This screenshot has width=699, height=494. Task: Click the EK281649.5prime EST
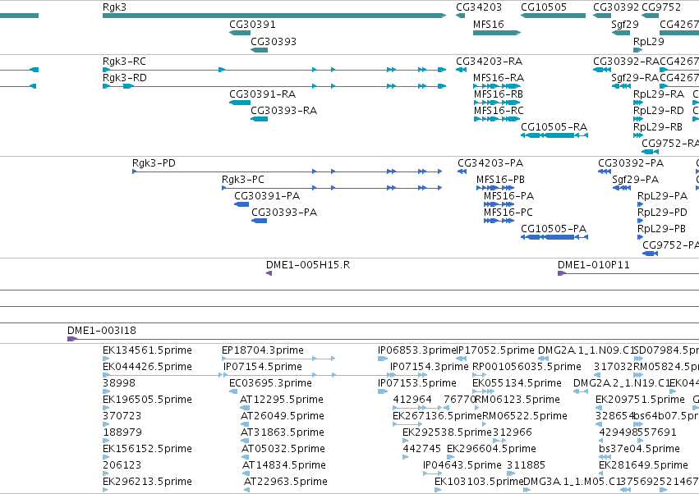pyautogui.click(x=602, y=474)
